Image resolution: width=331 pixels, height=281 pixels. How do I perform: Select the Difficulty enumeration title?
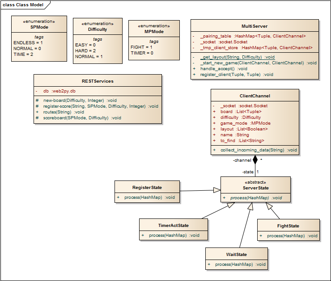tap(97, 29)
